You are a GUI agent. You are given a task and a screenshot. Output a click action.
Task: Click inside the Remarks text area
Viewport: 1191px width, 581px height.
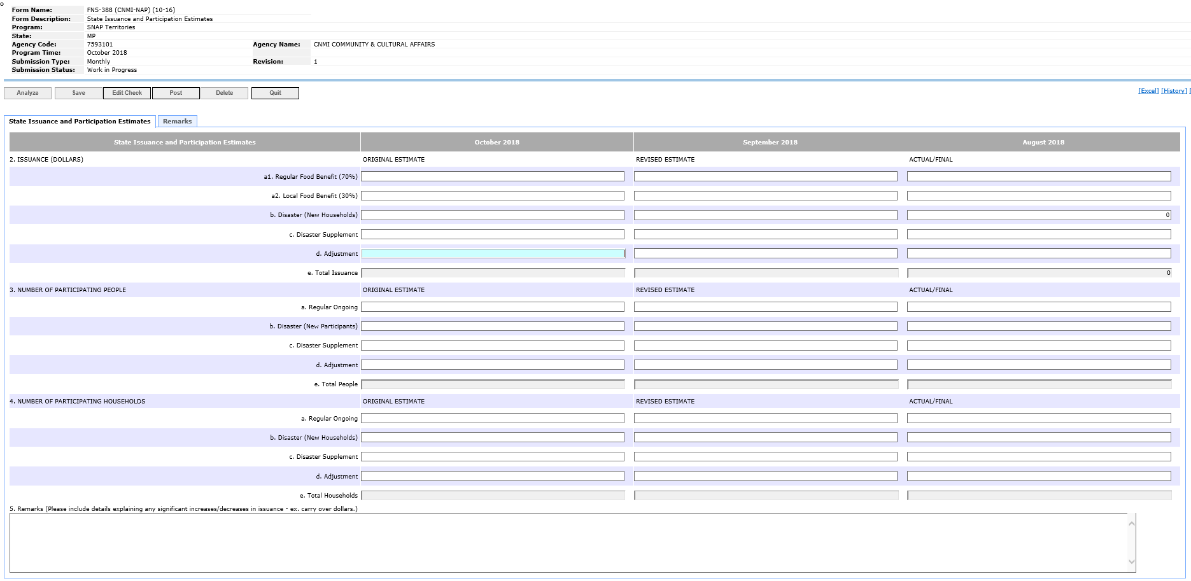[x=568, y=542]
